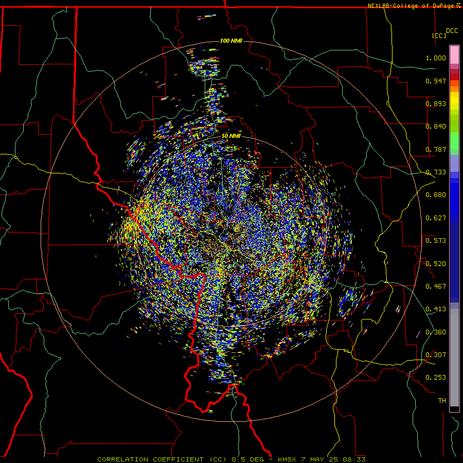463x463 pixels.
Task: Click the 50 NMI range ring label
Action: pos(231,136)
